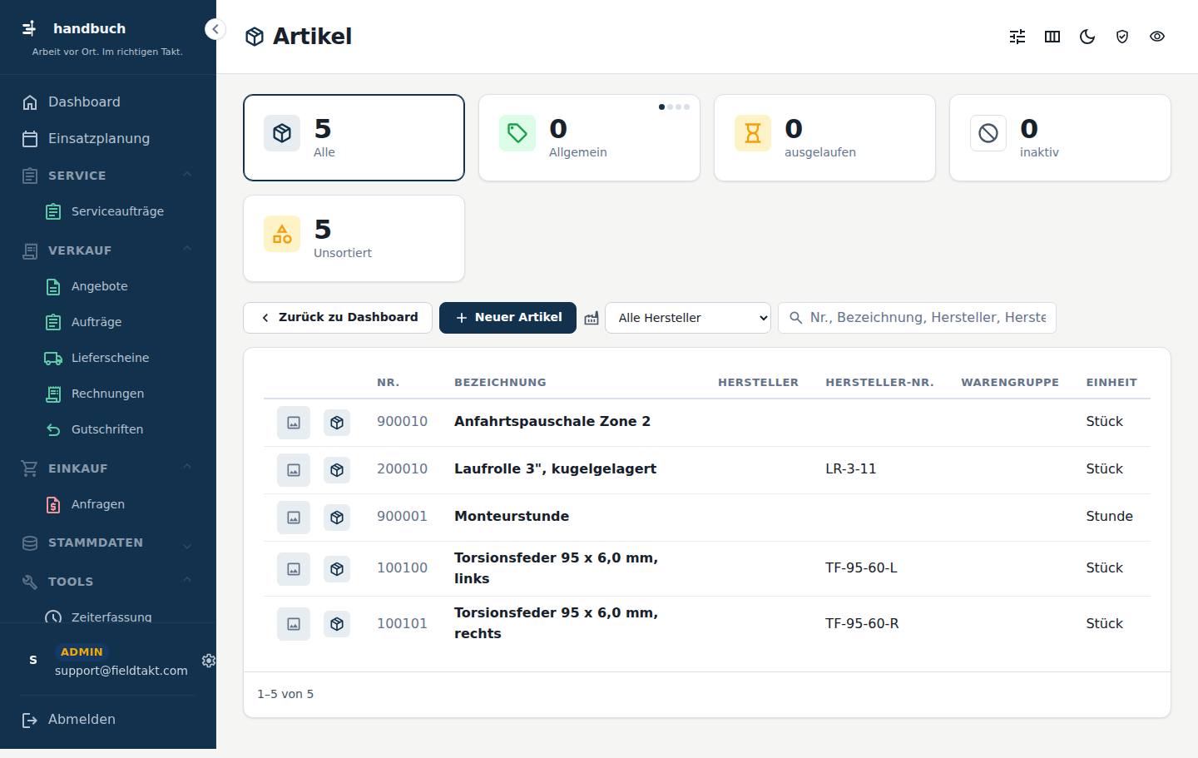
Task: Open Einsatzplanung in the sidebar
Action: coord(108,139)
